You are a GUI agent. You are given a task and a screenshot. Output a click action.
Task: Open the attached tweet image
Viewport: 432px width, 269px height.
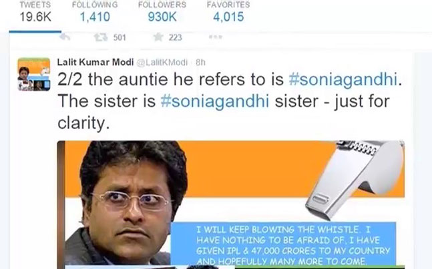pos(231,204)
